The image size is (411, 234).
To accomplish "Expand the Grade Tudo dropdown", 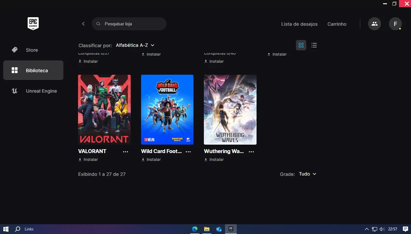I will pos(308,174).
